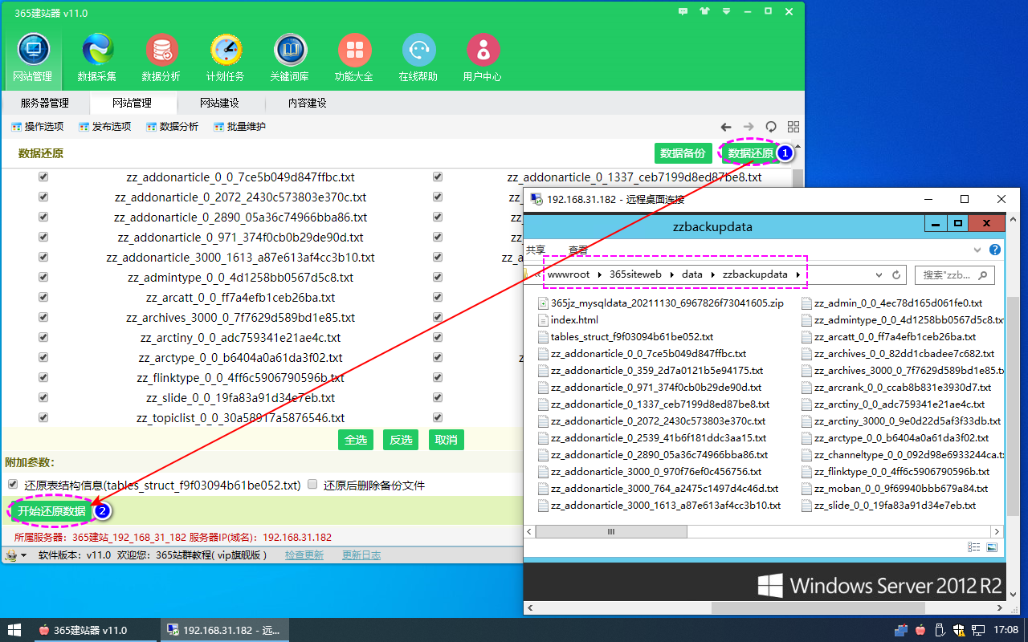
Task: Click the magnifier icon in explorer search box
Action: [x=983, y=275]
